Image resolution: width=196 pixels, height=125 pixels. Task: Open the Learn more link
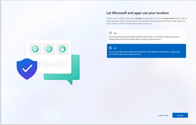point(163,115)
